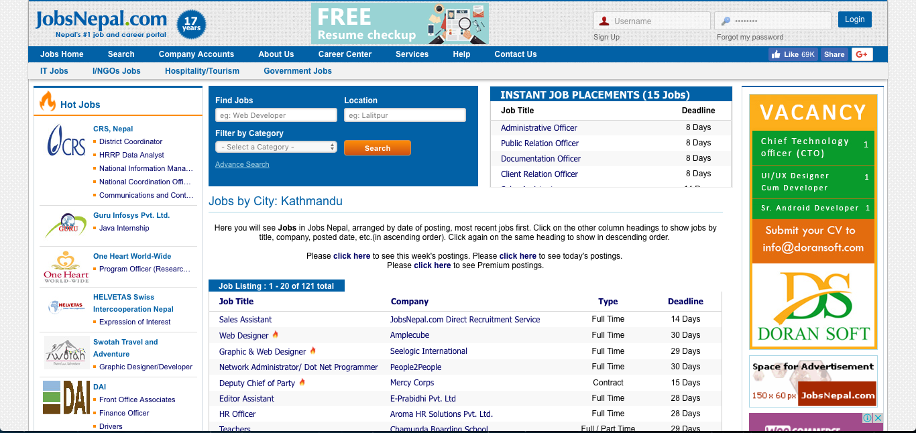Focus the Location input field
Image resolution: width=916 pixels, height=433 pixels.
click(405, 115)
